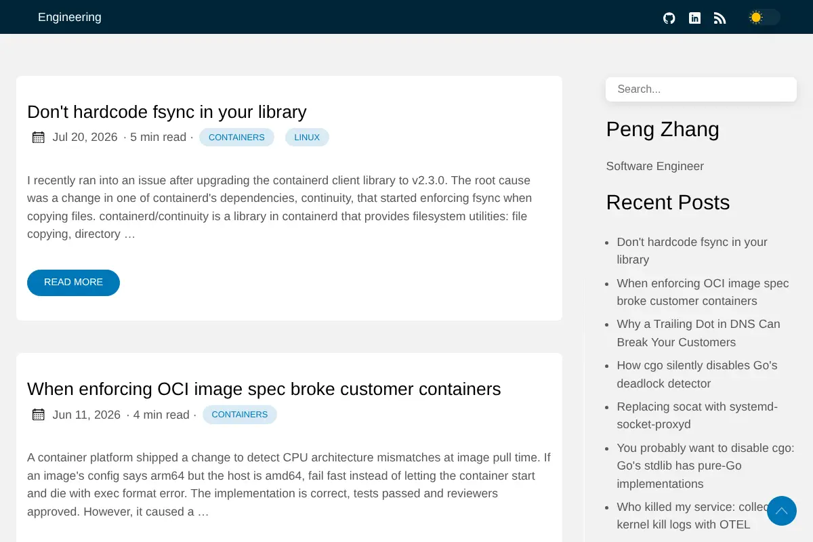Click the READ MORE button
This screenshot has height=542, width=813.
tap(73, 283)
